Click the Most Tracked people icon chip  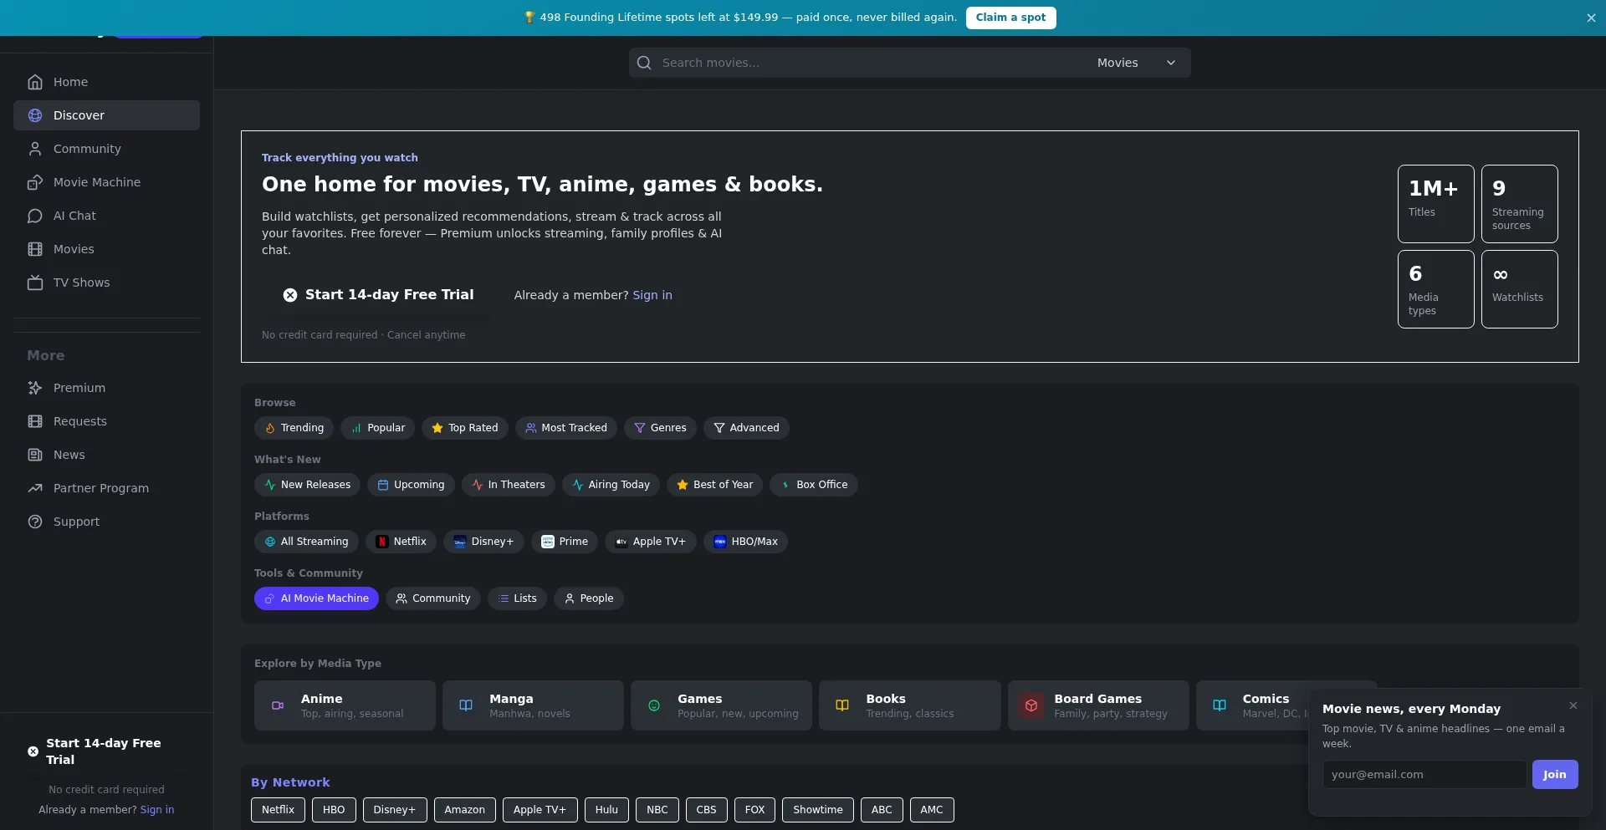(566, 428)
